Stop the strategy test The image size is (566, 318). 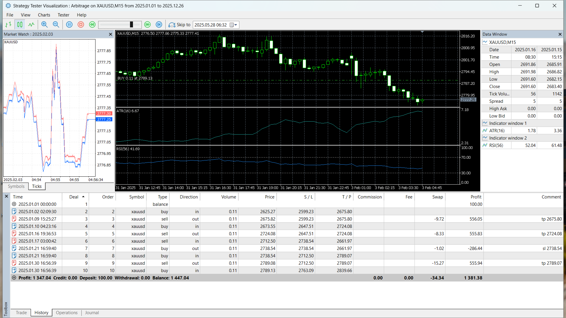[81, 25]
